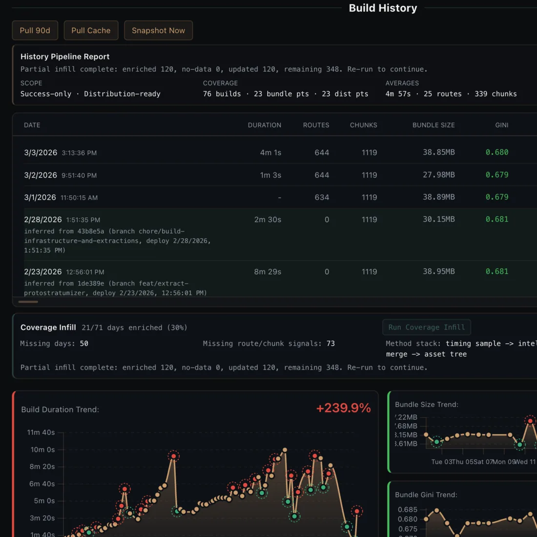Click the Build History page title
Screen dimensions: 537x537
coord(383,8)
